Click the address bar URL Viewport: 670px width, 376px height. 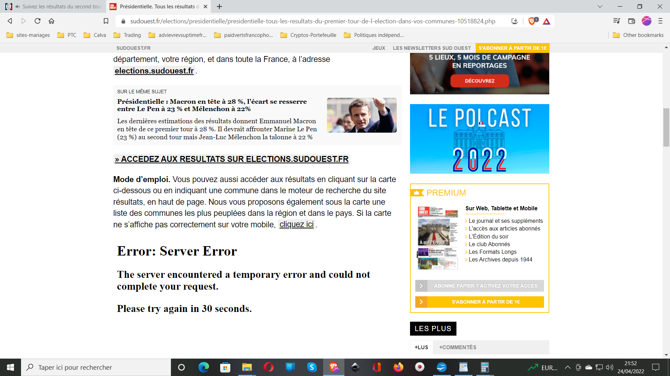(313, 21)
